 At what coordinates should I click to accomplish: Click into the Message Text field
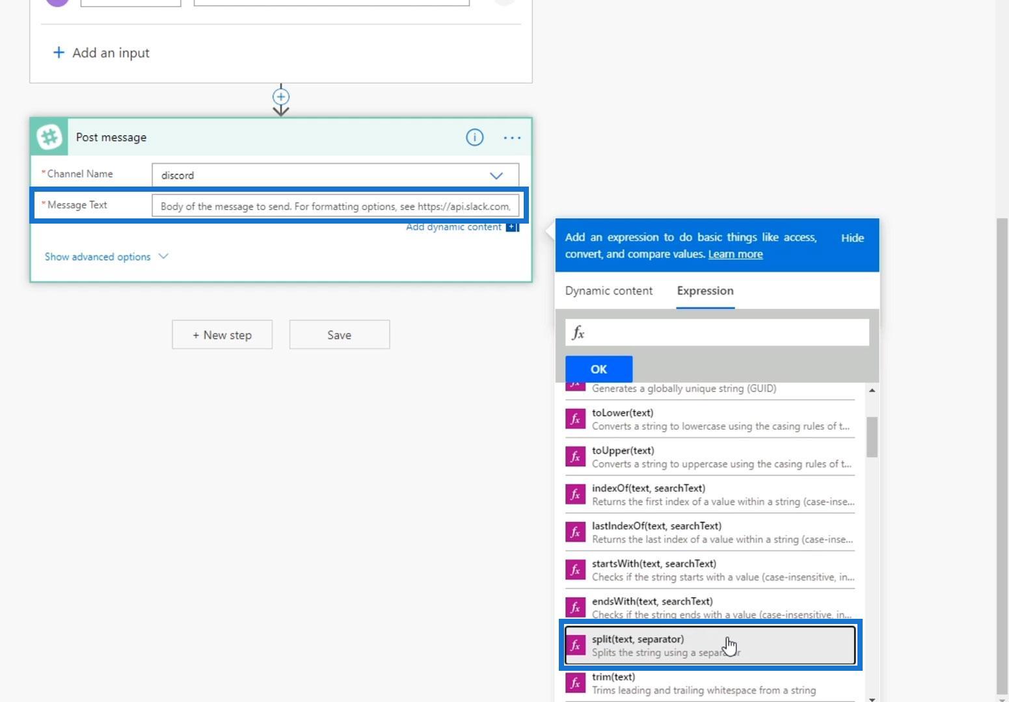tap(335, 206)
